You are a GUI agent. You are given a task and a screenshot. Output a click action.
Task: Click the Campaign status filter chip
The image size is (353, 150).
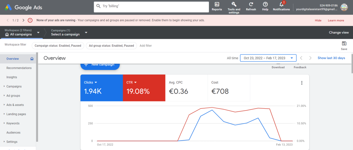tap(57, 46)
